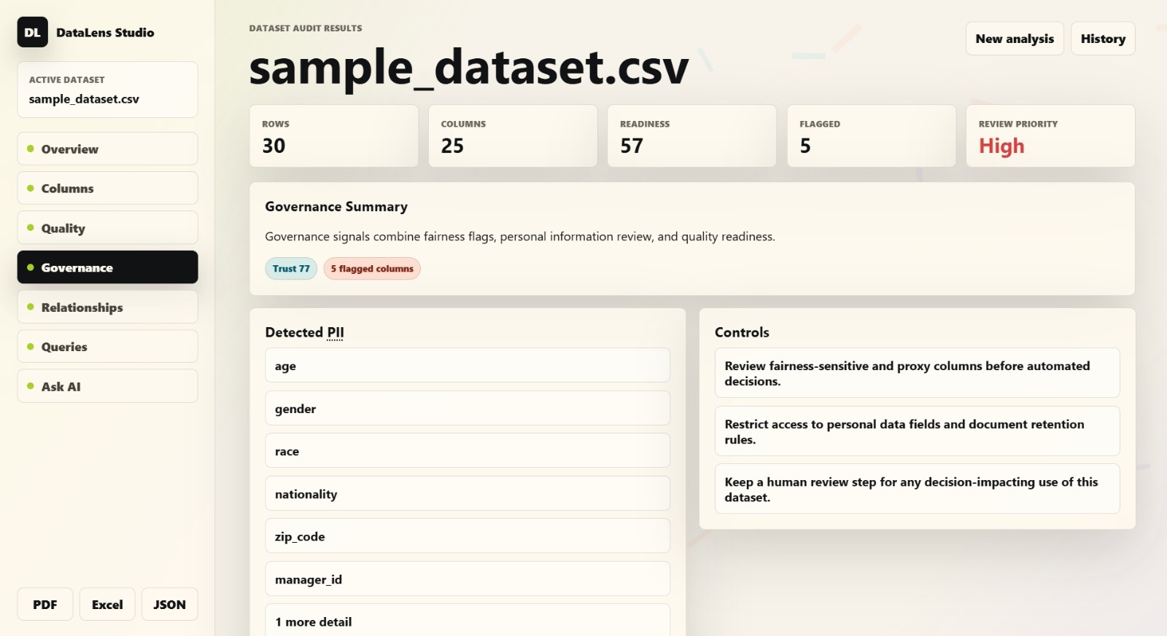1167x636 pixels.
Task: Go to the Columns section
Action: coord(107,188)
